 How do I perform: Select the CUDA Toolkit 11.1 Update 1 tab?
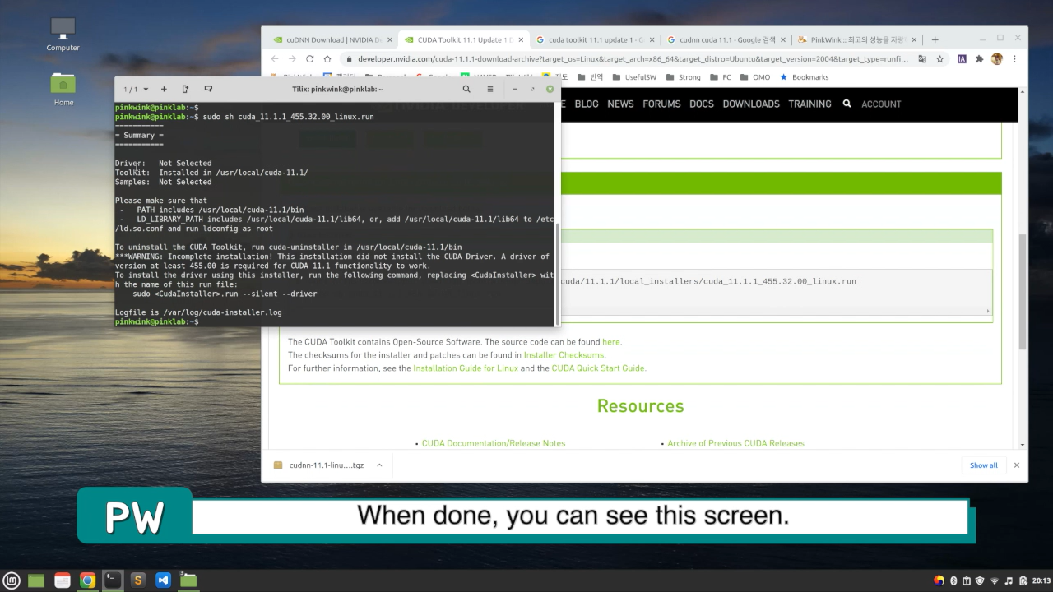[x=462, y=39]
